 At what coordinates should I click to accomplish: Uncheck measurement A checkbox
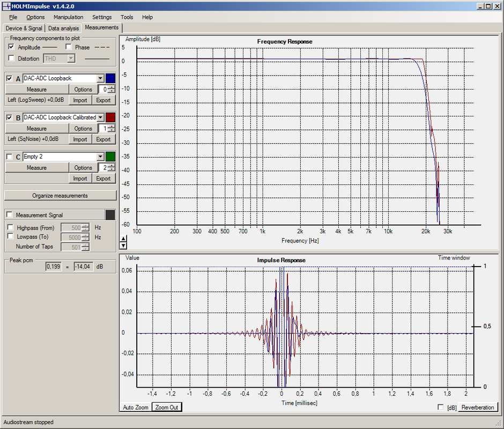pyautogui.click(x=9, y=78)
